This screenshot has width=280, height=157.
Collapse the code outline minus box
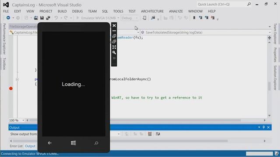click(x=17, y=79)
